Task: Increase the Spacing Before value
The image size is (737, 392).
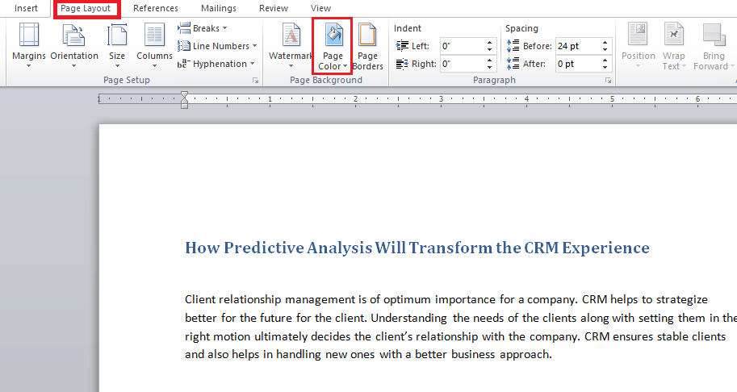Action: [605, 42]
